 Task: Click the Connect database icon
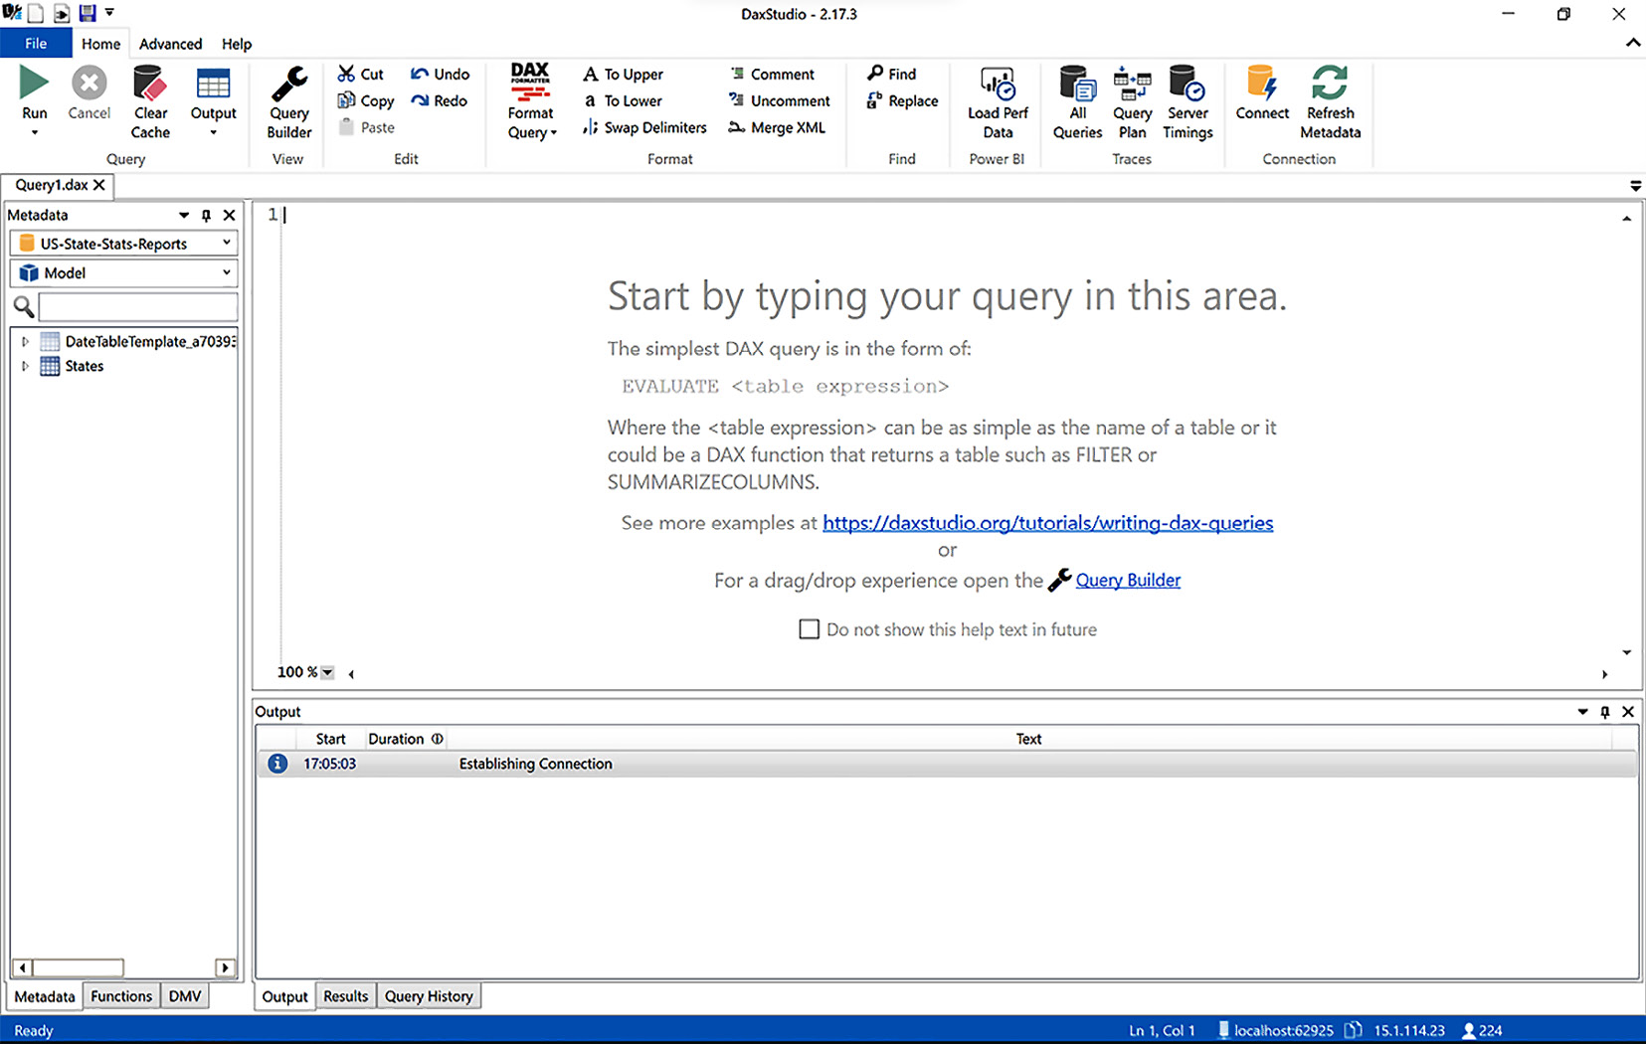(1262, 86)
